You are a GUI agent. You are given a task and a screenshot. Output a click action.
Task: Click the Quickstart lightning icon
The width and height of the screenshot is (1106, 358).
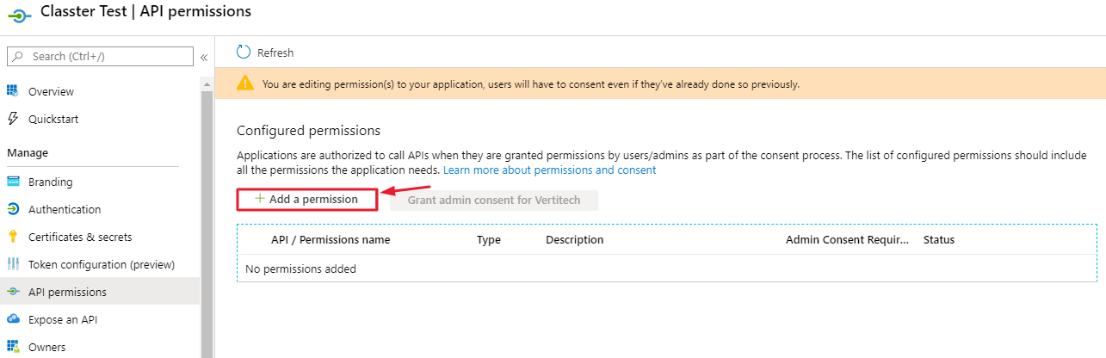[13, 119]
